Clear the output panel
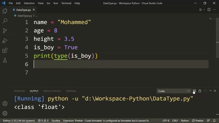This screenshot has width=219, height=123. click(194, 91)
